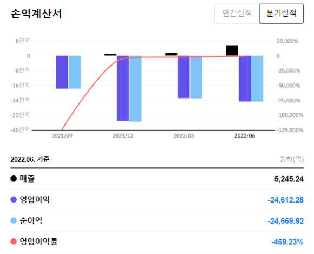Click the 2022/06 light blue net income bar
The image size is (314, 254).
(257, 79)
